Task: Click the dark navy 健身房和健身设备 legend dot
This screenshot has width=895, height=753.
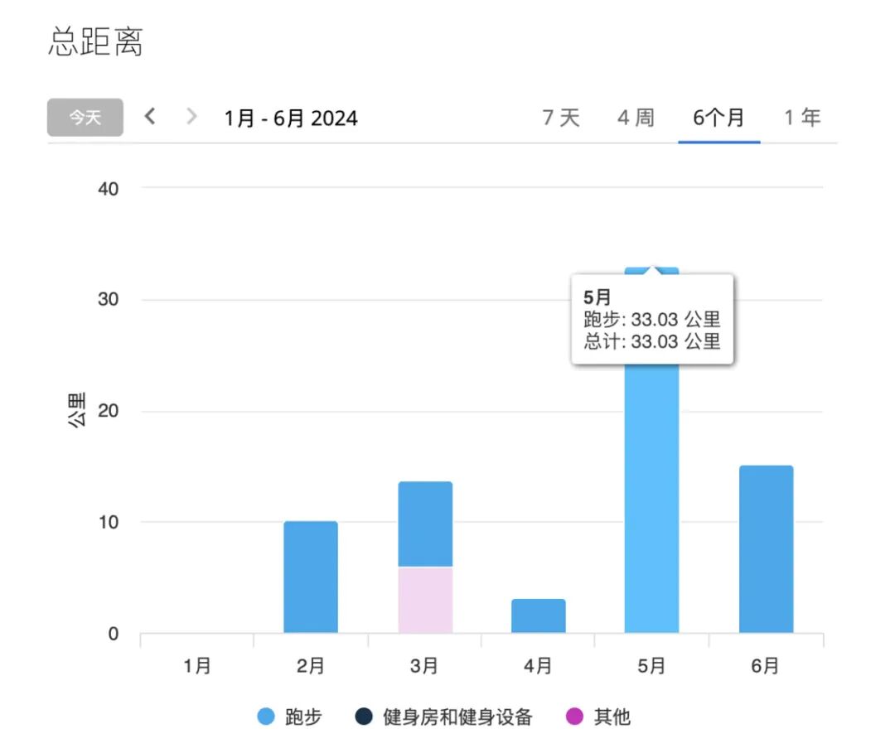Action: click(364, 717)
